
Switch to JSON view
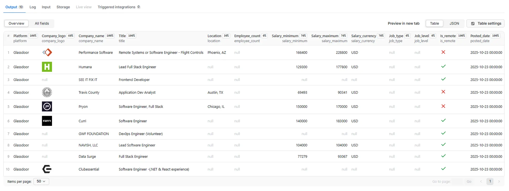454,23
